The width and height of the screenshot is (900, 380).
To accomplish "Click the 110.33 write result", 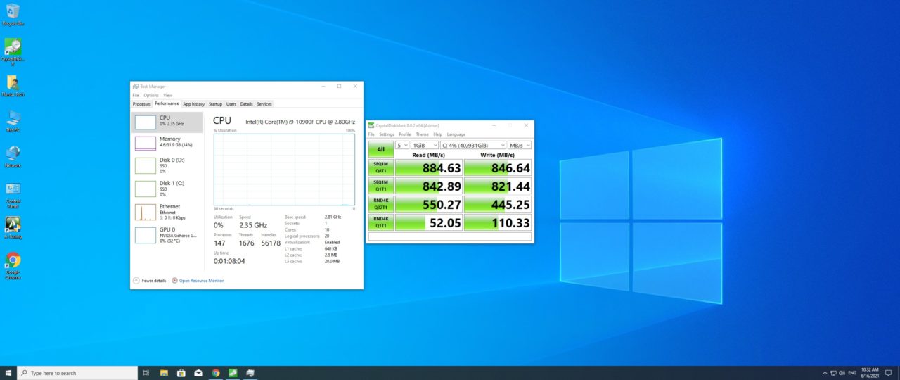I will coord(498,222).
